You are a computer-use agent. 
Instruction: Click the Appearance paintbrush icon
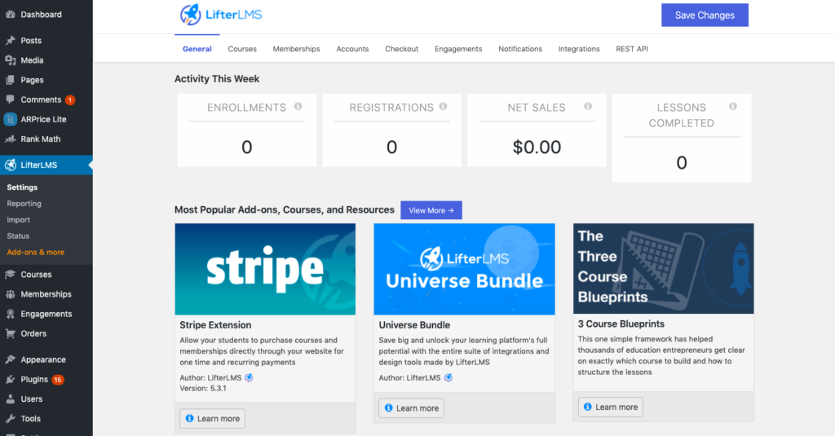(10, 360)
